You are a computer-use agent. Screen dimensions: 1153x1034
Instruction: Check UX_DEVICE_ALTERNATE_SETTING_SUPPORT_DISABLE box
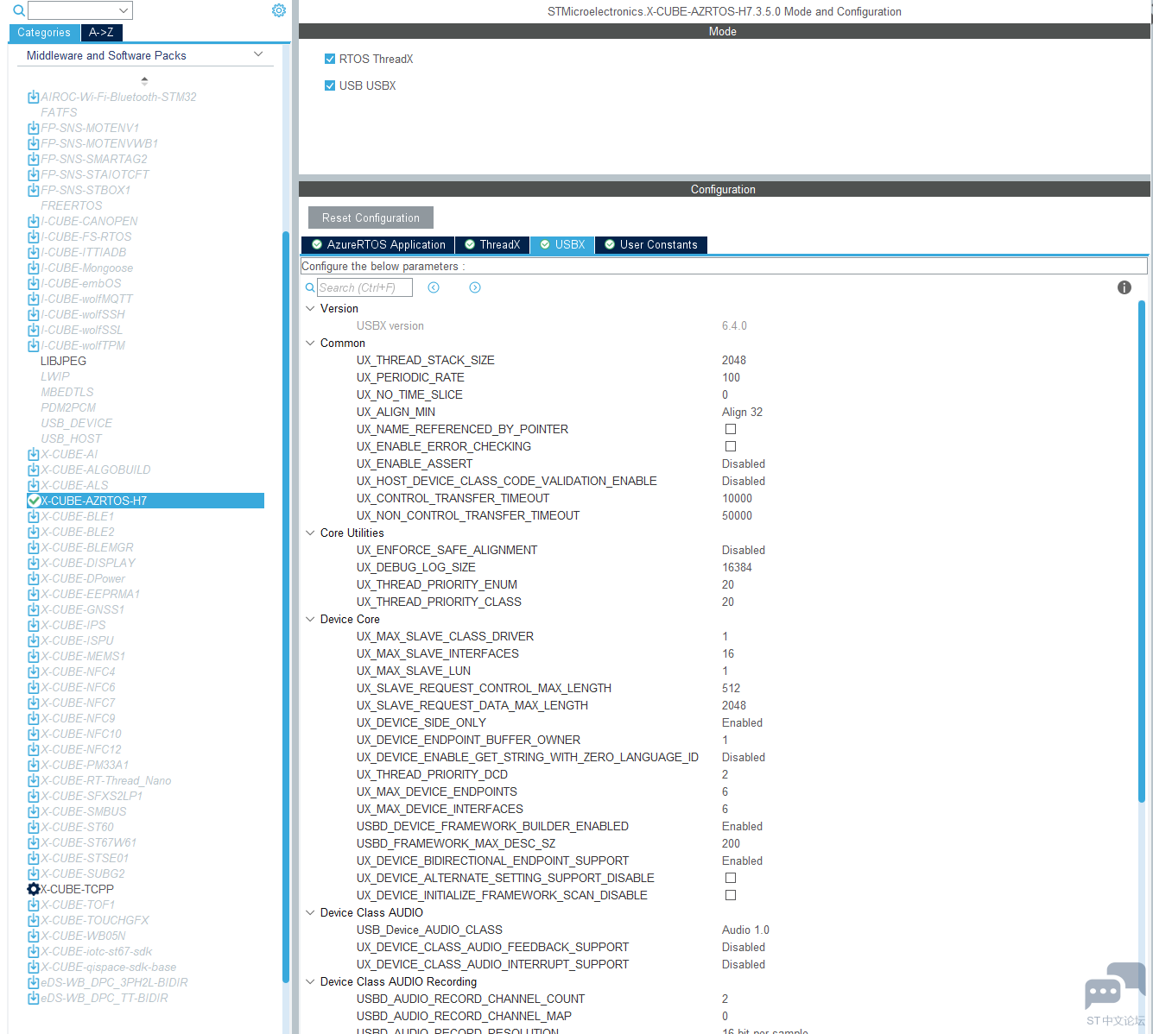pyautogui.click(x=731, y=878)
